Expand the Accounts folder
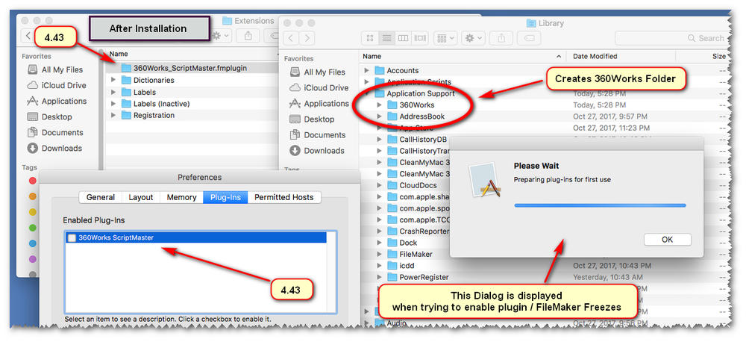 pos(366,70)
